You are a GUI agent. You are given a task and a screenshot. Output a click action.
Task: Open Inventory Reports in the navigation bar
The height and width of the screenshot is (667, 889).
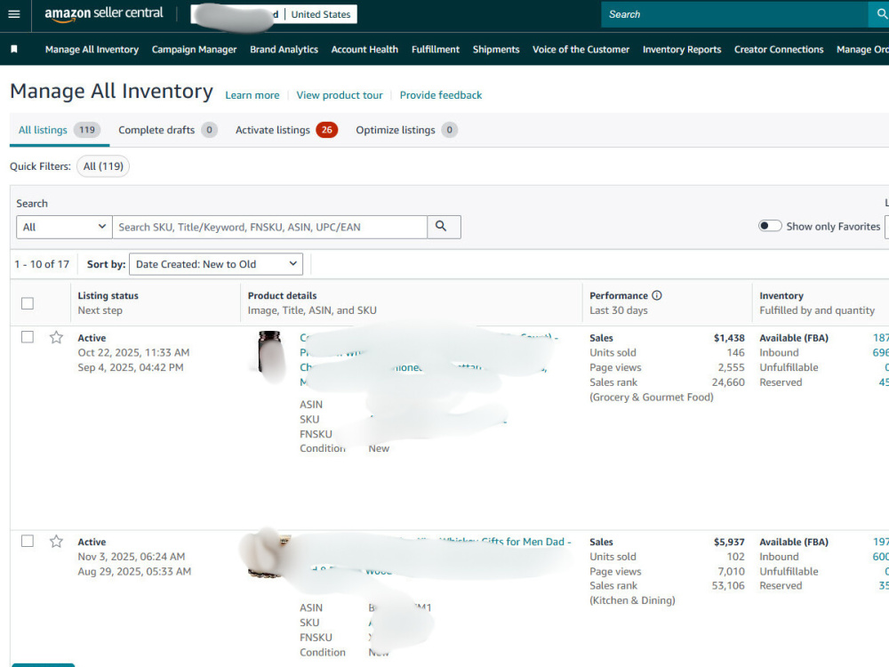click(682, 49)
